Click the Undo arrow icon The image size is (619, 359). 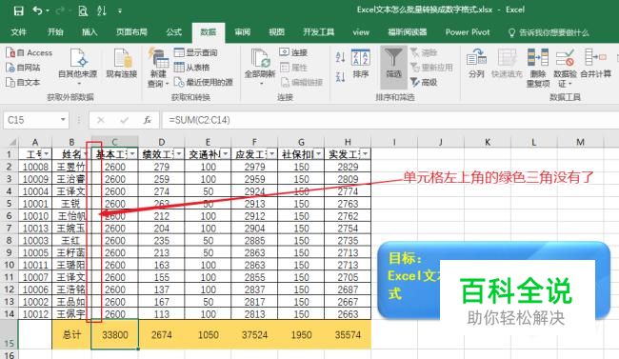(x=37, y=10)
